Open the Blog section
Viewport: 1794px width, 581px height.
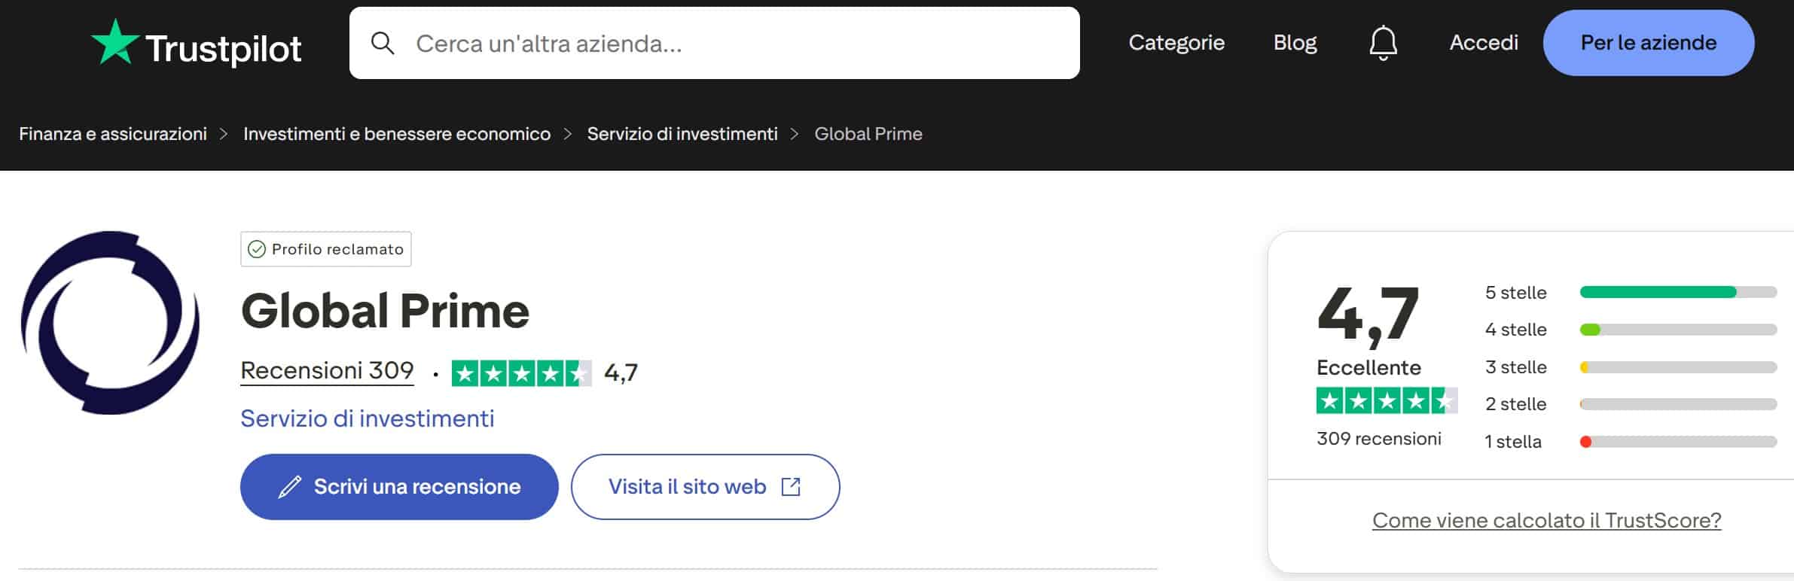pyautogui.click(x=1294, y=43)
